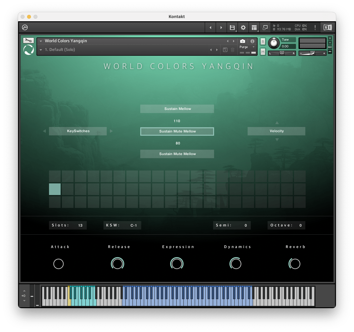The height and width of the screenshot is (332, 354).
Task: Click the yellow keyswitch key on keyboard
Action: [69, 302]
